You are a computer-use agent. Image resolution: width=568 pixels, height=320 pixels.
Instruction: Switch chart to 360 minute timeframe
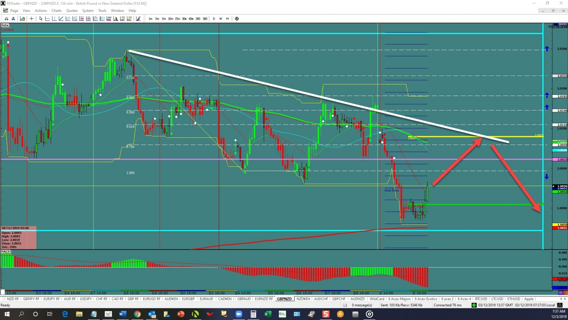pos(205,19)
